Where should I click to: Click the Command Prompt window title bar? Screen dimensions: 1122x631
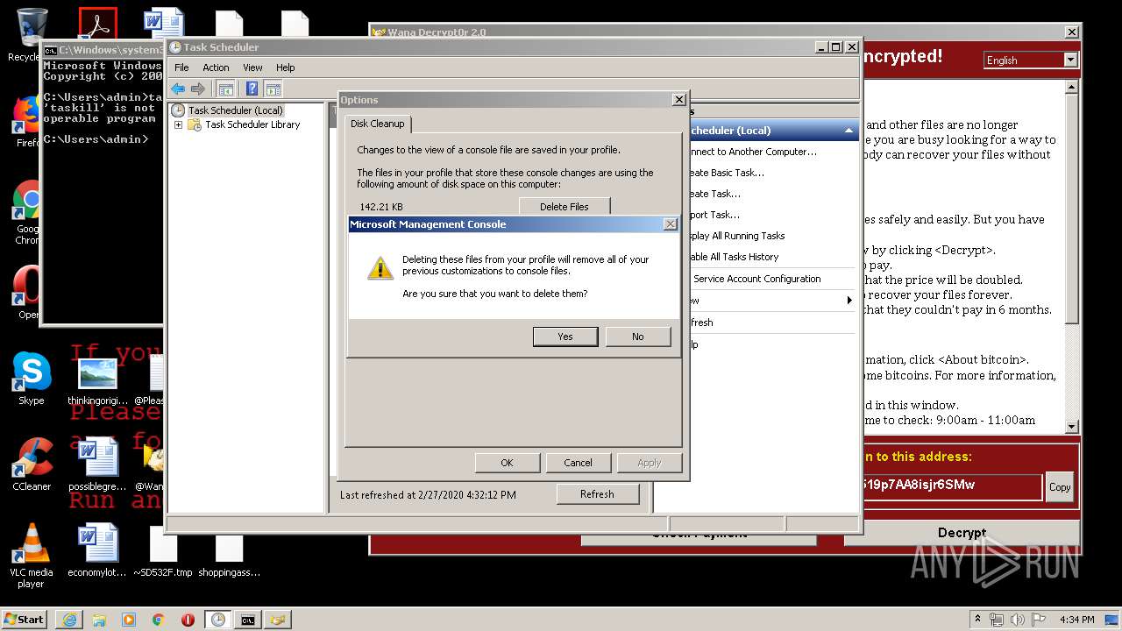pos(103,50)
